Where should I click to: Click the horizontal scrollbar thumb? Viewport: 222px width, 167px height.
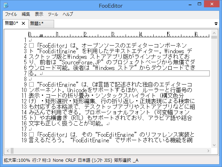(12, 151)
